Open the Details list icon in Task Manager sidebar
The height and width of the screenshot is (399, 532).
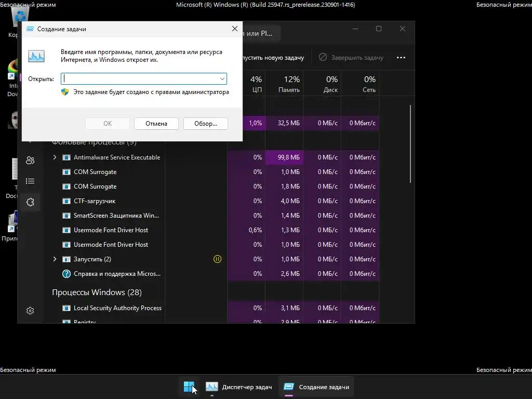(x=30, y=181)
